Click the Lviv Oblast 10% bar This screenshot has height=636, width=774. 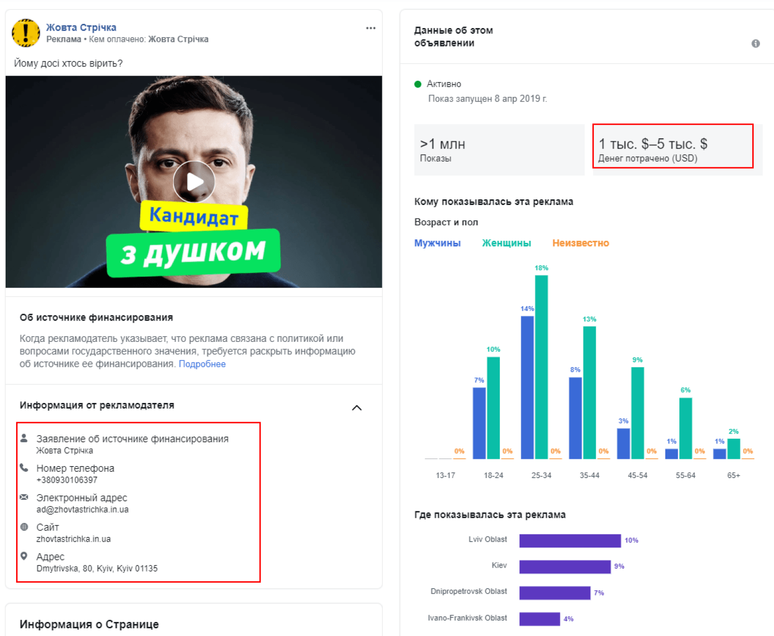(570, 541)
